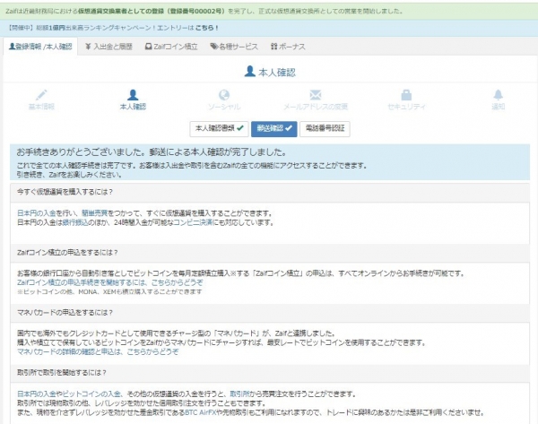Viewport: 538px width, 424px height.
Task: Open the ソーシャル globe icon
Action: pos(224,95)
